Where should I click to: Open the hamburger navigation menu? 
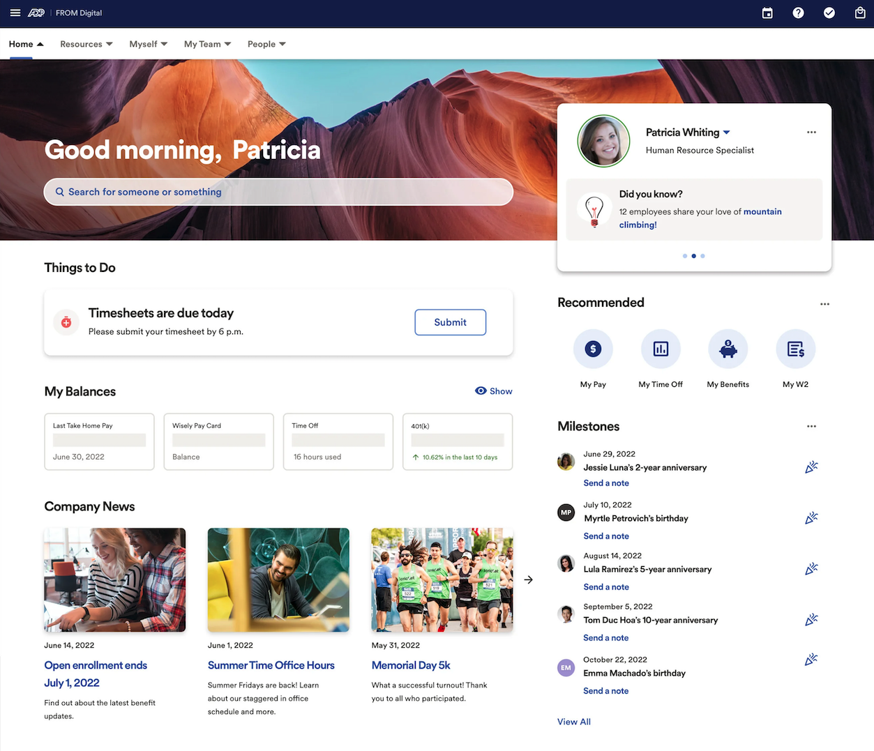click(15, 13)
